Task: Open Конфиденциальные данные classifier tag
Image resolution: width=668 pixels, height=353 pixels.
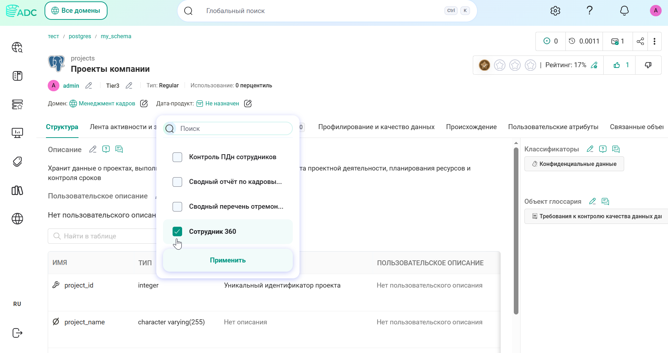Action: [x=574, y=164]
